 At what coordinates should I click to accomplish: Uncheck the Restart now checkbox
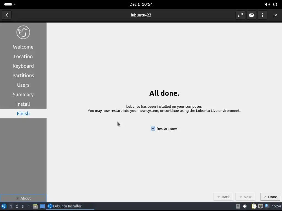tap(153, 129)
